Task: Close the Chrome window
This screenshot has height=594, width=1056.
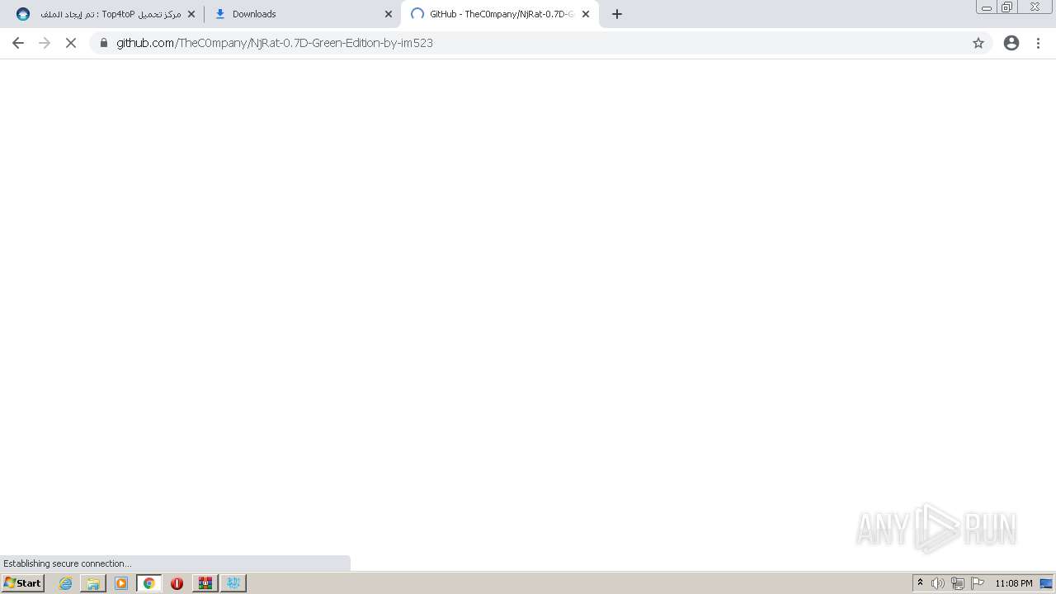Action: click(1035, 7)
